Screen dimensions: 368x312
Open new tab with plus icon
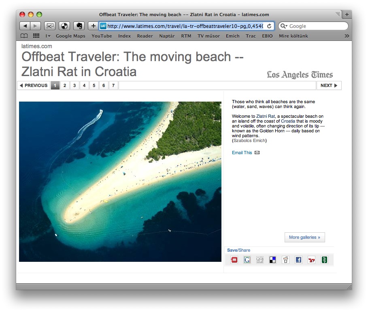coord(347,15)
